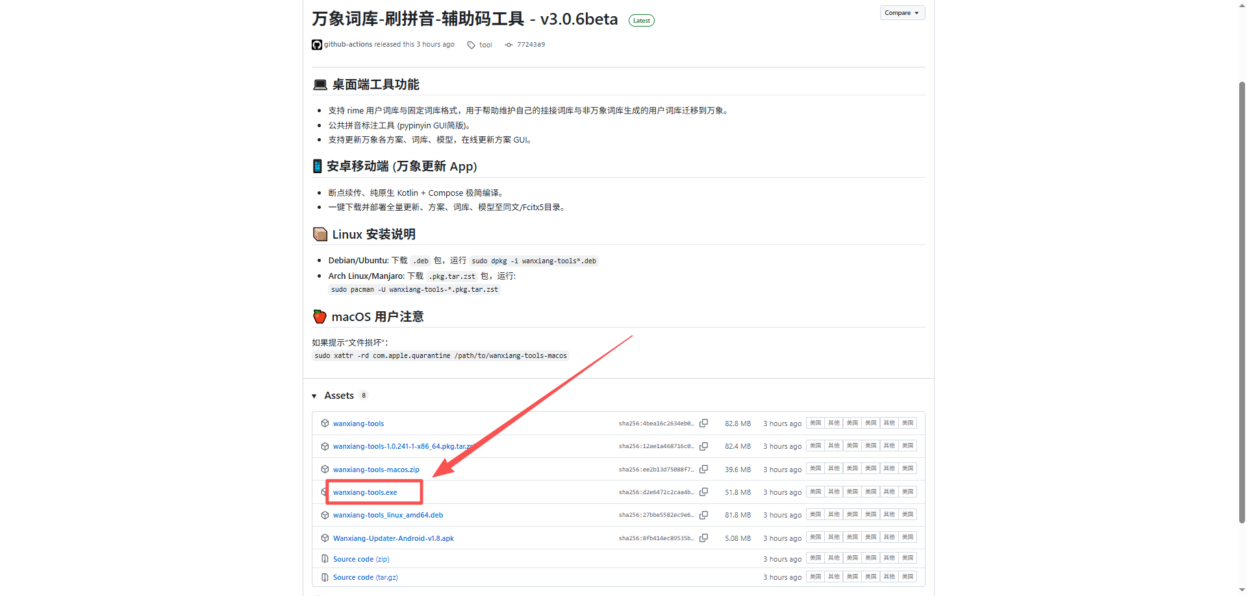1247x596 pixels.
Task: Click last 其他 mirror button in Source code (tar.gz) row
Action: (889, 577)
